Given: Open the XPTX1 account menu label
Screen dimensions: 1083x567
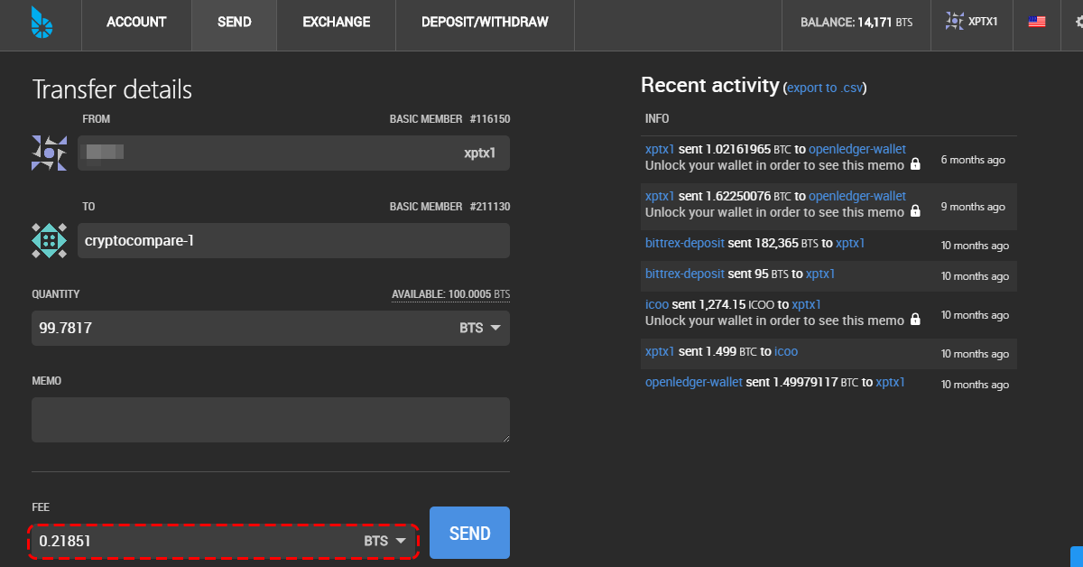Looking at the screenshot, I should (x=983, y=21).
